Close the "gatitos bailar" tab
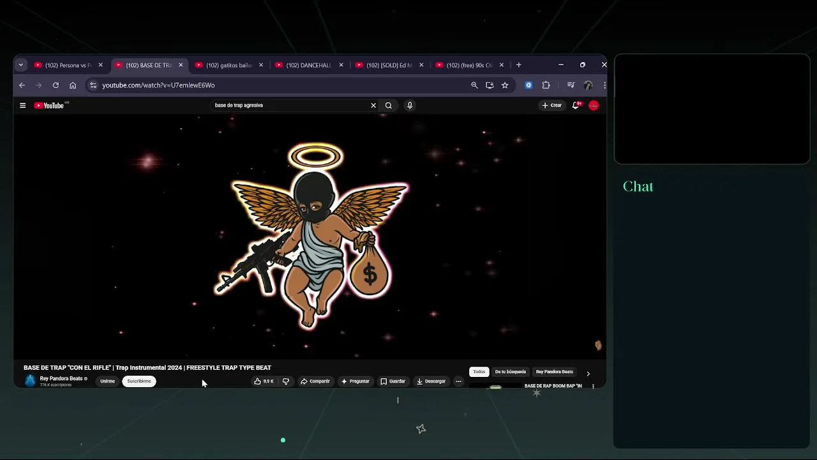 [260, 65]
